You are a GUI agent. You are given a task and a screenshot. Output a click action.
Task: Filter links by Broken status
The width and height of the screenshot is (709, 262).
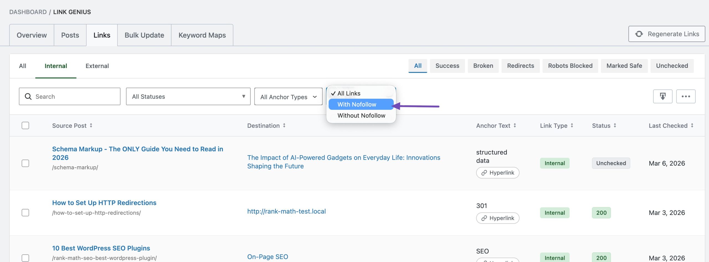[483, 66]
